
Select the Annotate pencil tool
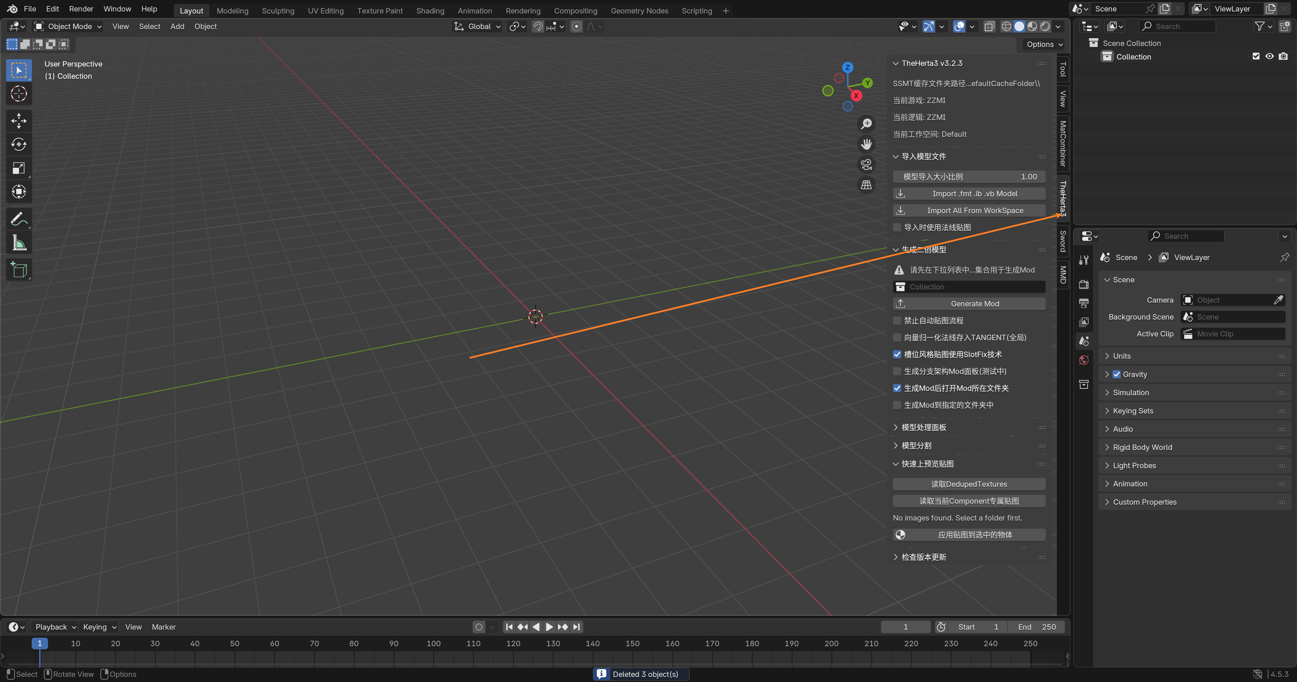tap(19, 219)
